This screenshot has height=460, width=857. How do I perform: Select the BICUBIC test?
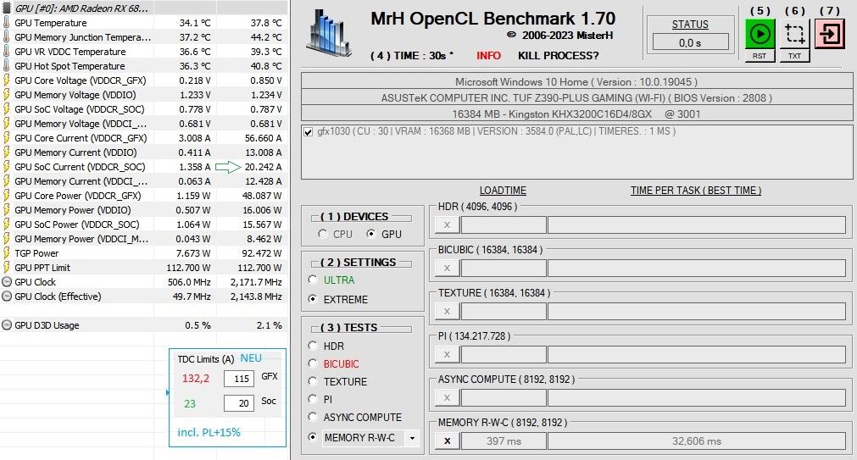(x=313, y=363)
